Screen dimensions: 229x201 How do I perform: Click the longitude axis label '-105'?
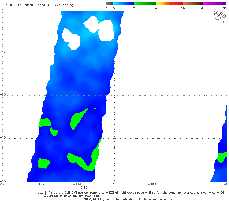tap(114, 184)
